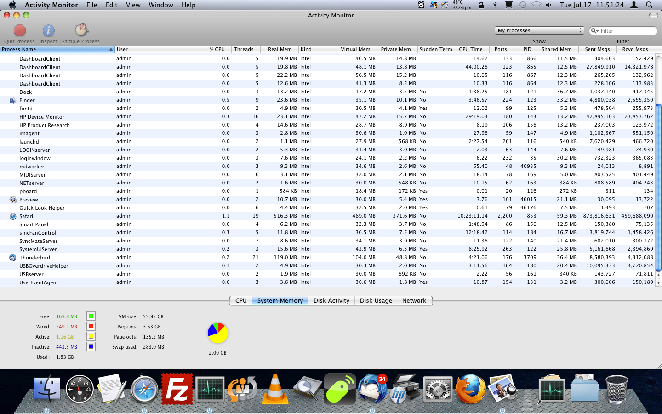Click the volume speaker in menu bar
Viewport: 662px width, 414px height.
(548, 5)
